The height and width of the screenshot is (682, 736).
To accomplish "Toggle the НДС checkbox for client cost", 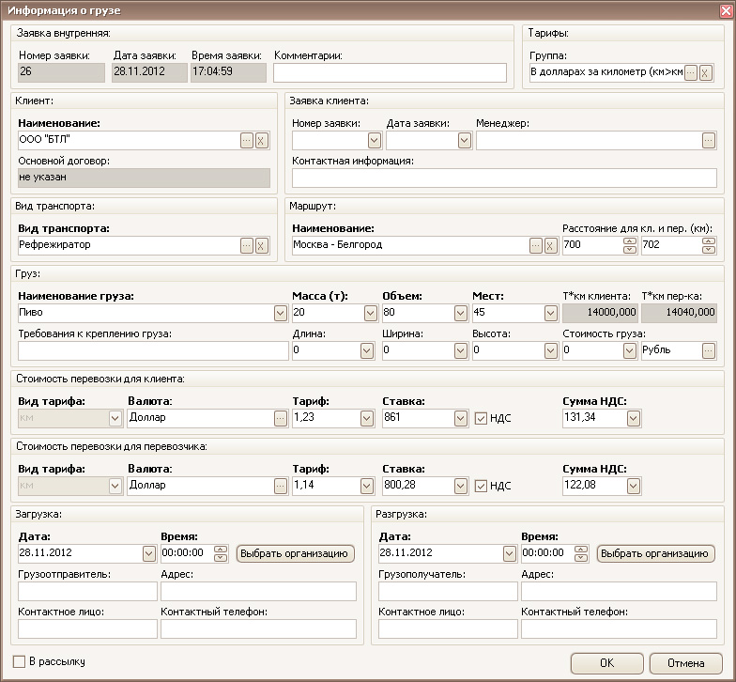I will (x=482, y=418).
